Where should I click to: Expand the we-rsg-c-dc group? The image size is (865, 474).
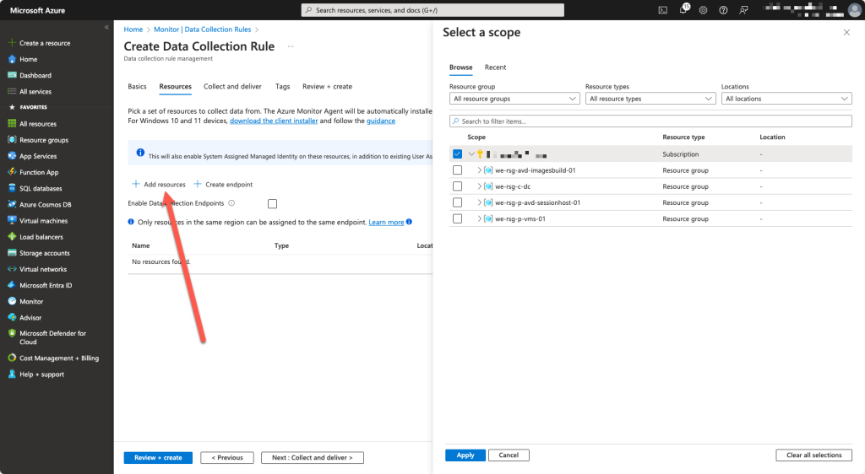(480, 186)
